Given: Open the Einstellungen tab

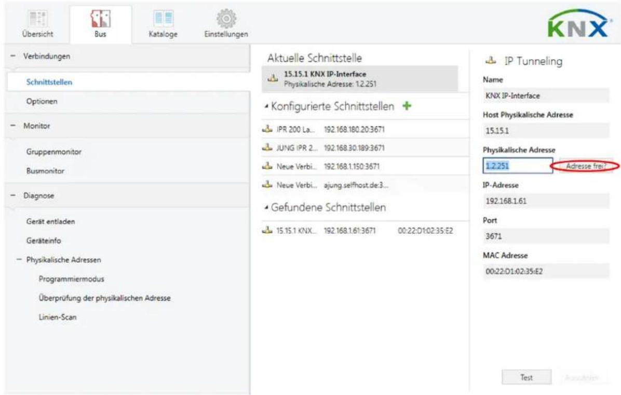Looking at the screenshot, I should pos(226,24).
